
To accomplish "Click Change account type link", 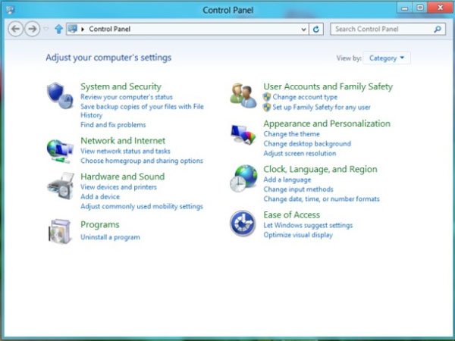I will 305,97.
